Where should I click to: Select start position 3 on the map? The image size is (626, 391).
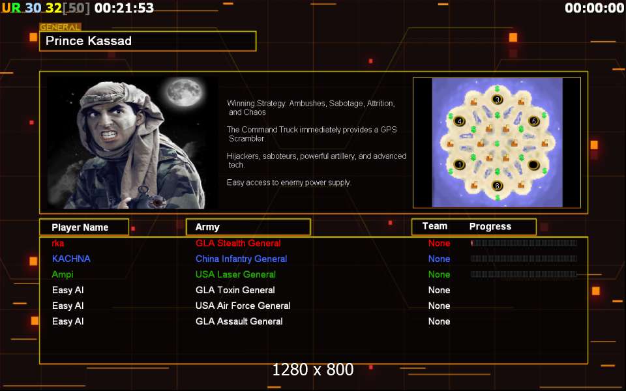pyautogui.click(x=497, y=99)
